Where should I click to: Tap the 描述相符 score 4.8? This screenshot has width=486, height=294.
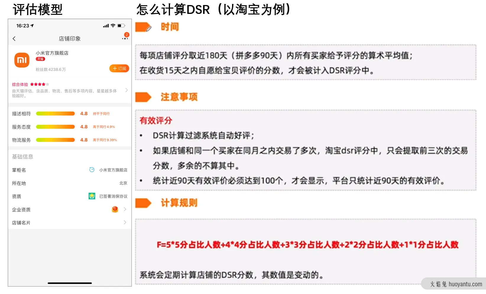click(84, 114)
